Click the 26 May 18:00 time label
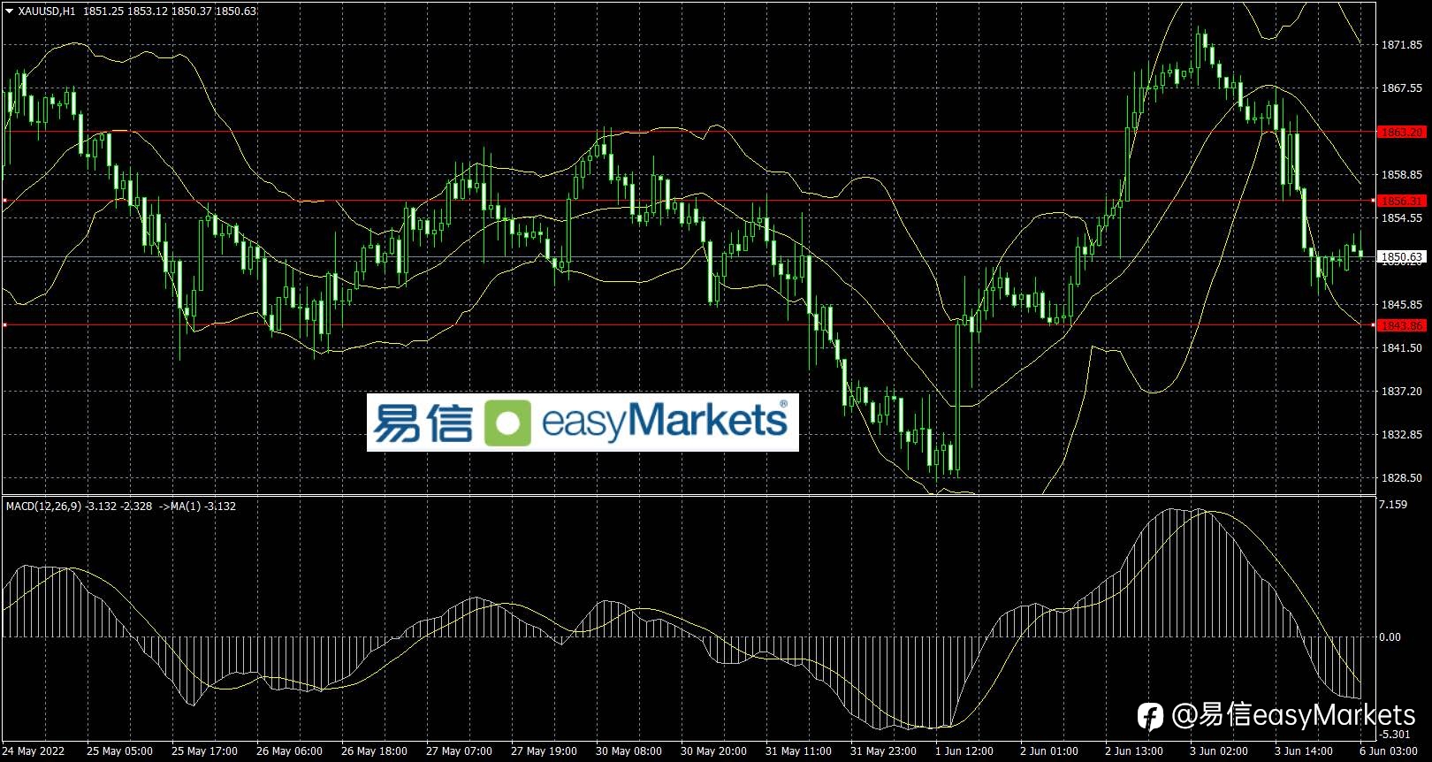The height and width of the screenshot is (762, 1432). coord(375,751)
